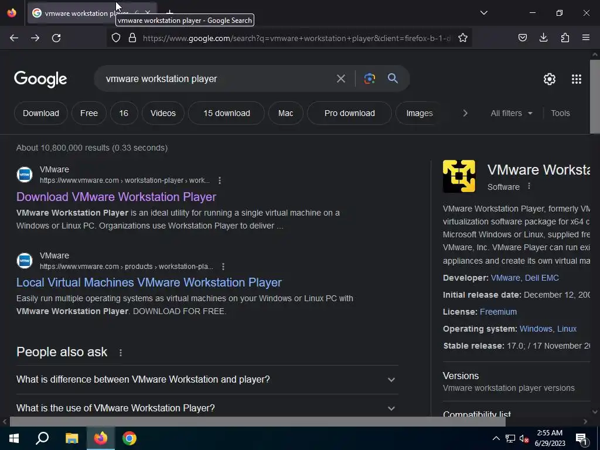Open the tracking protection shield icon
Screen dimensions: 600x450
(x=116, y=38)
